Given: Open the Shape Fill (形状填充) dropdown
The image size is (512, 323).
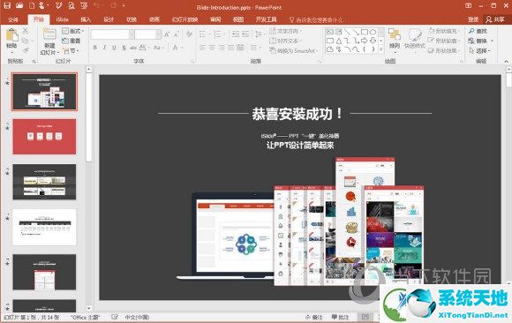Looking at the screenshot, I should [444, 31].
